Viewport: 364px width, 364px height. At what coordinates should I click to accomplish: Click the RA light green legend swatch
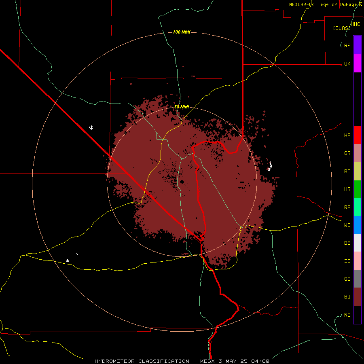357,207
